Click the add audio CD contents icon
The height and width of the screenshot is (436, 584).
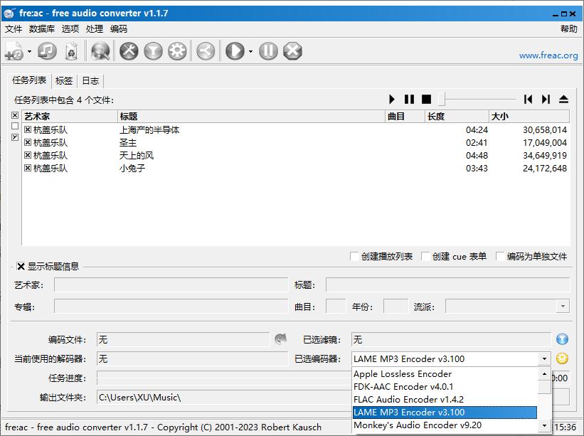tap(47, 51)
